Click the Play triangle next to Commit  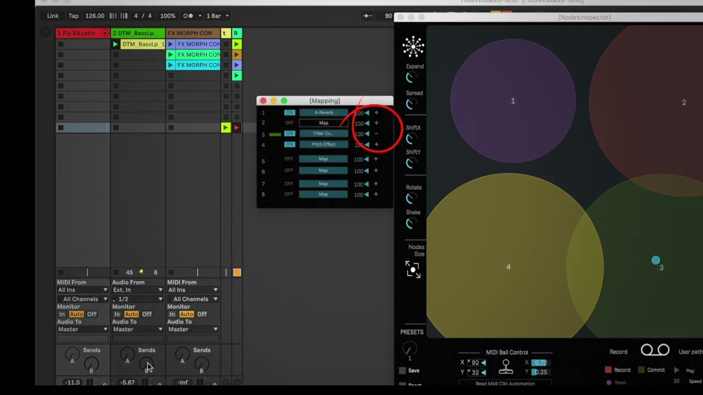[x=677, y=370]
